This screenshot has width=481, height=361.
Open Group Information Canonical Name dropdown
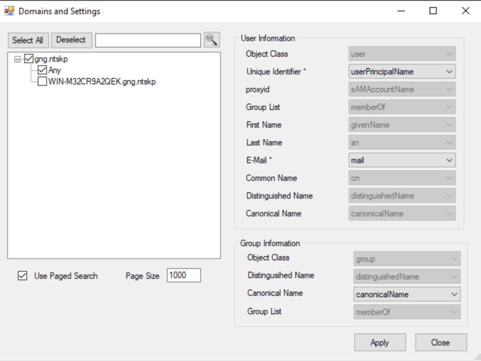pos(407,294)
